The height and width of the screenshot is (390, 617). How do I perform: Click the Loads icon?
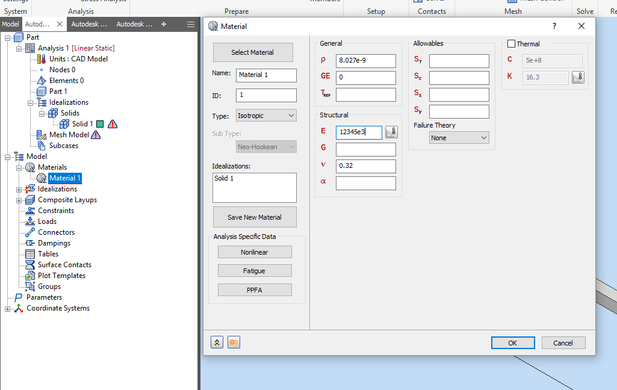pos(30,221)
